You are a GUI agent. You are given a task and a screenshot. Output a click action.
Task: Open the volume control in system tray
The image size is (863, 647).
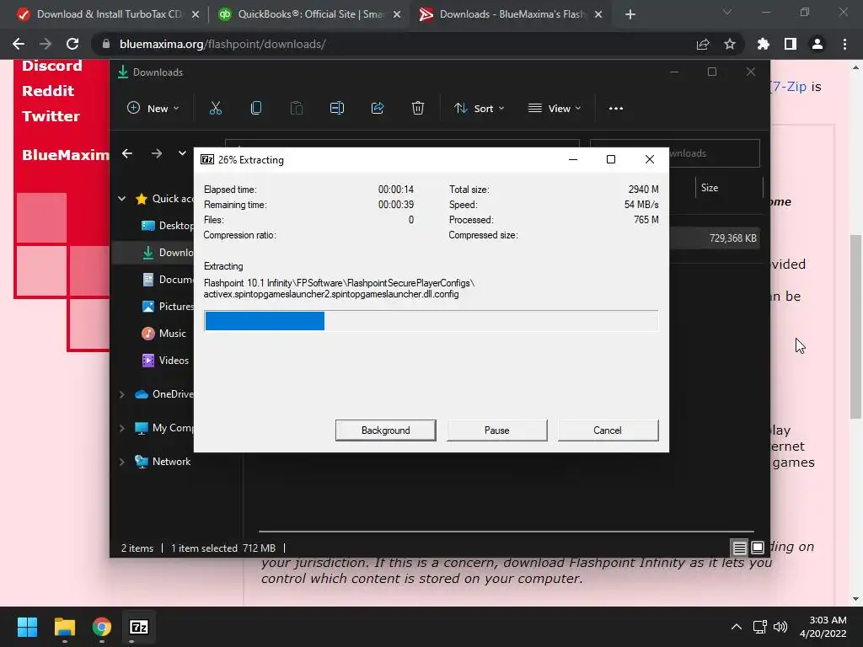pyautogui.click(x=780, y=627)
